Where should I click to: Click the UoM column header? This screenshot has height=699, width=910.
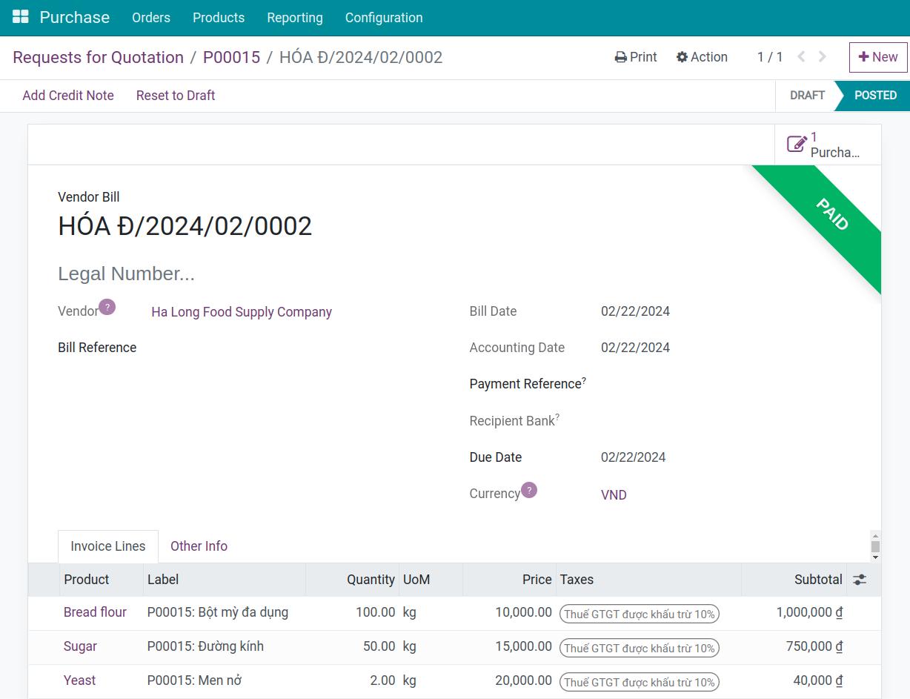[x=431, y=580]
